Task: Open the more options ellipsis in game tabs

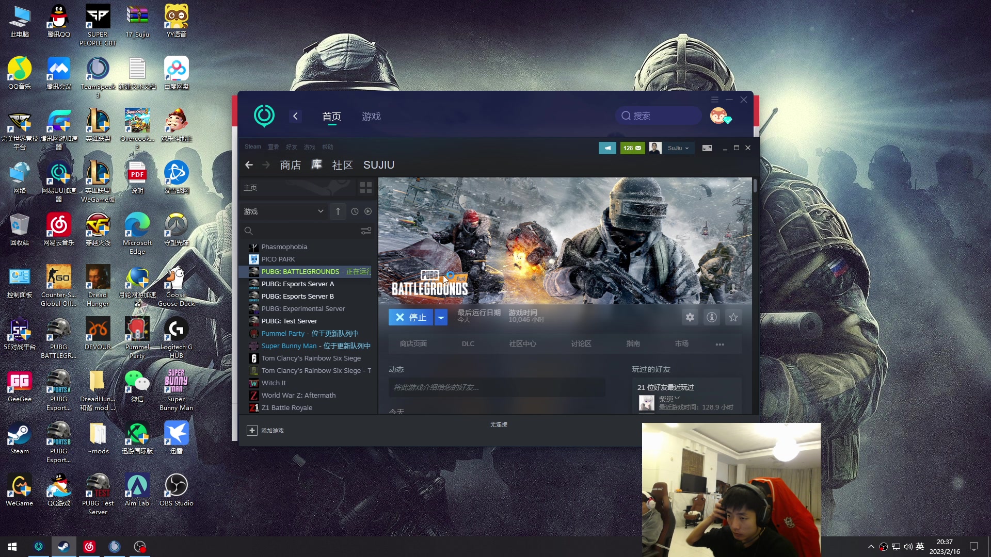Action: 720,344
